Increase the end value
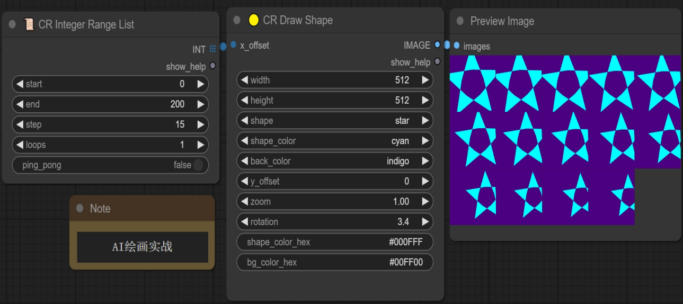 point(200,104)
